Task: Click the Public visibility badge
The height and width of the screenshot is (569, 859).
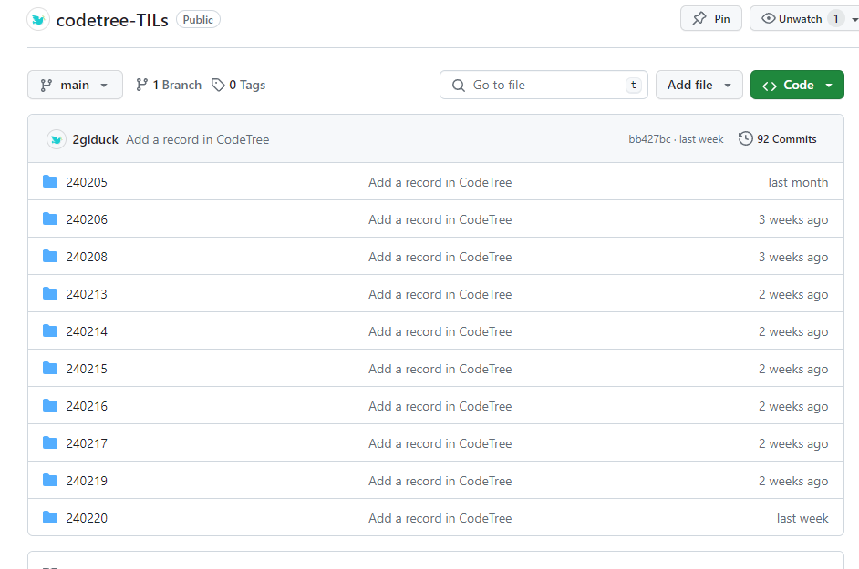Action: [x=198, y=20]
